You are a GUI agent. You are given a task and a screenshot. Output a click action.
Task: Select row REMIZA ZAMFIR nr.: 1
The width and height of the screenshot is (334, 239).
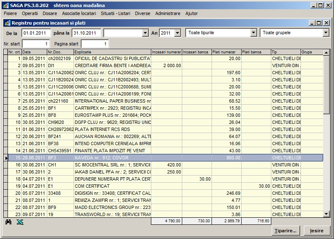click(x=166, y=200)
